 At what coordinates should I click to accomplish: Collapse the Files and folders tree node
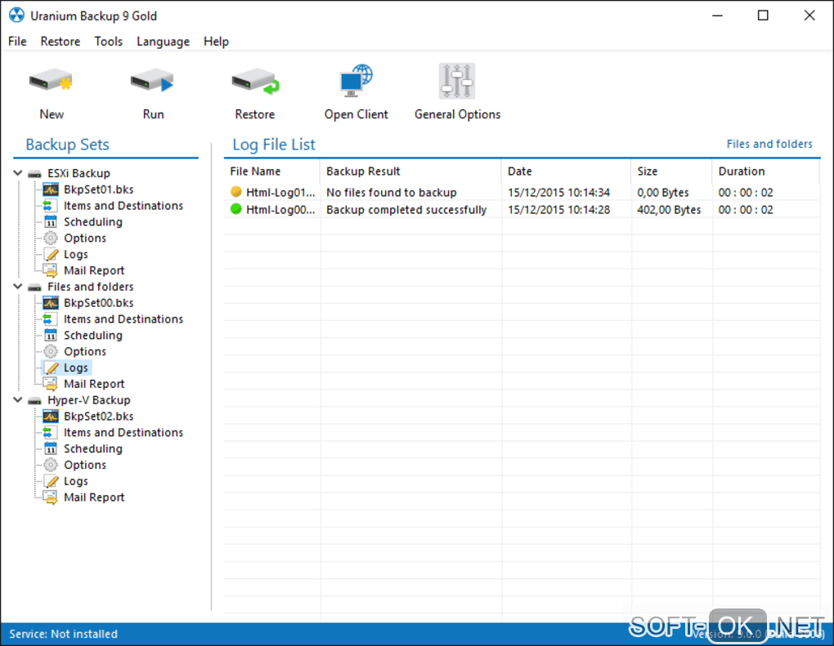[x=17, y=287]
